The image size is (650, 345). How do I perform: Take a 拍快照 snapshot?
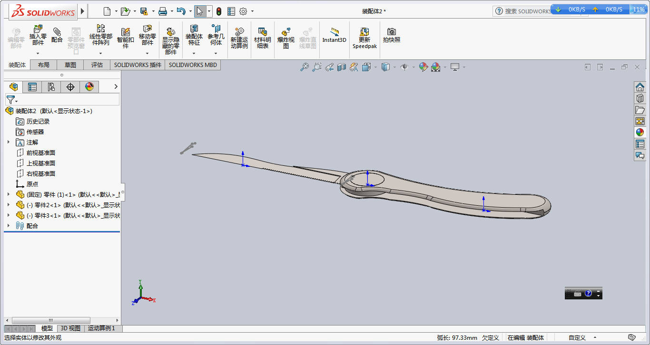392,35
